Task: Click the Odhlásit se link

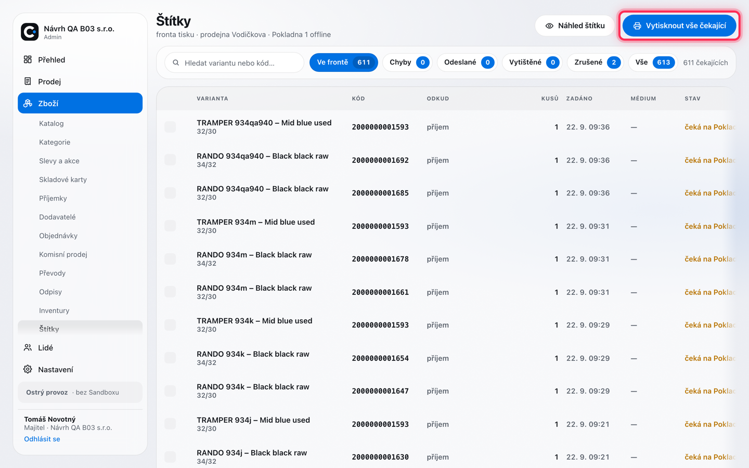Action: click(x=42, y=439)
